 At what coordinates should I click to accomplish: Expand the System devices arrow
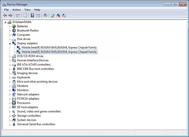point(10,120)
